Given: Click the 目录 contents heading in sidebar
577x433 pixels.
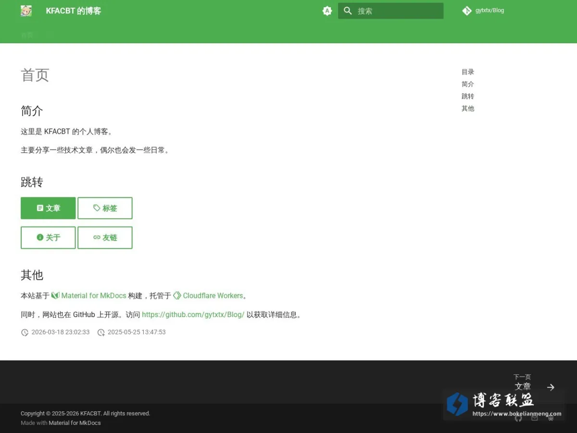Looking at the screenshot, I should click(x=468, y=72).
